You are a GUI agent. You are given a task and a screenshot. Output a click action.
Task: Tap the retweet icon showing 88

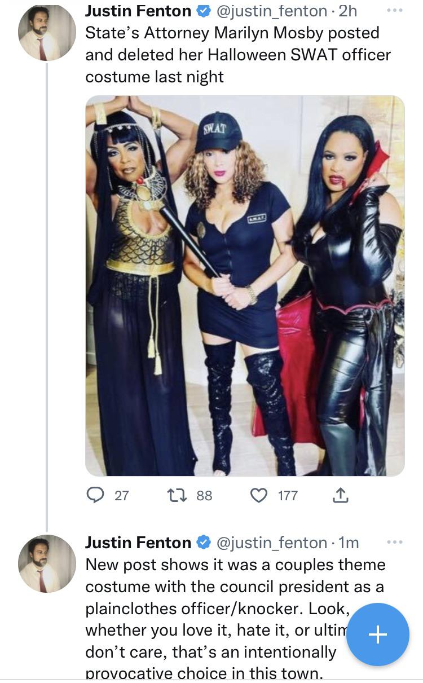[x=174, y=495]
